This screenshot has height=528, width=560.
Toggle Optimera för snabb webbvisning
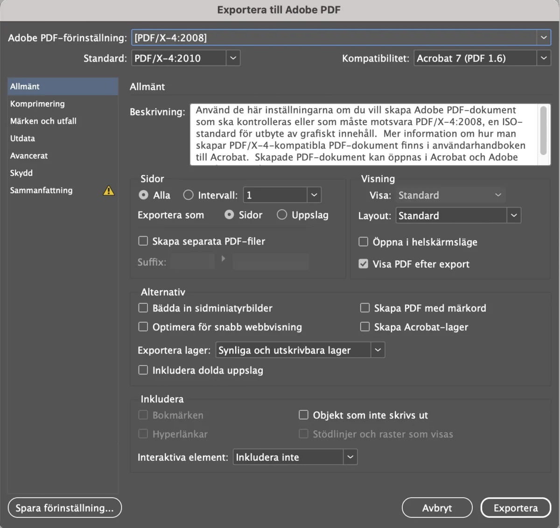(143, 327)
